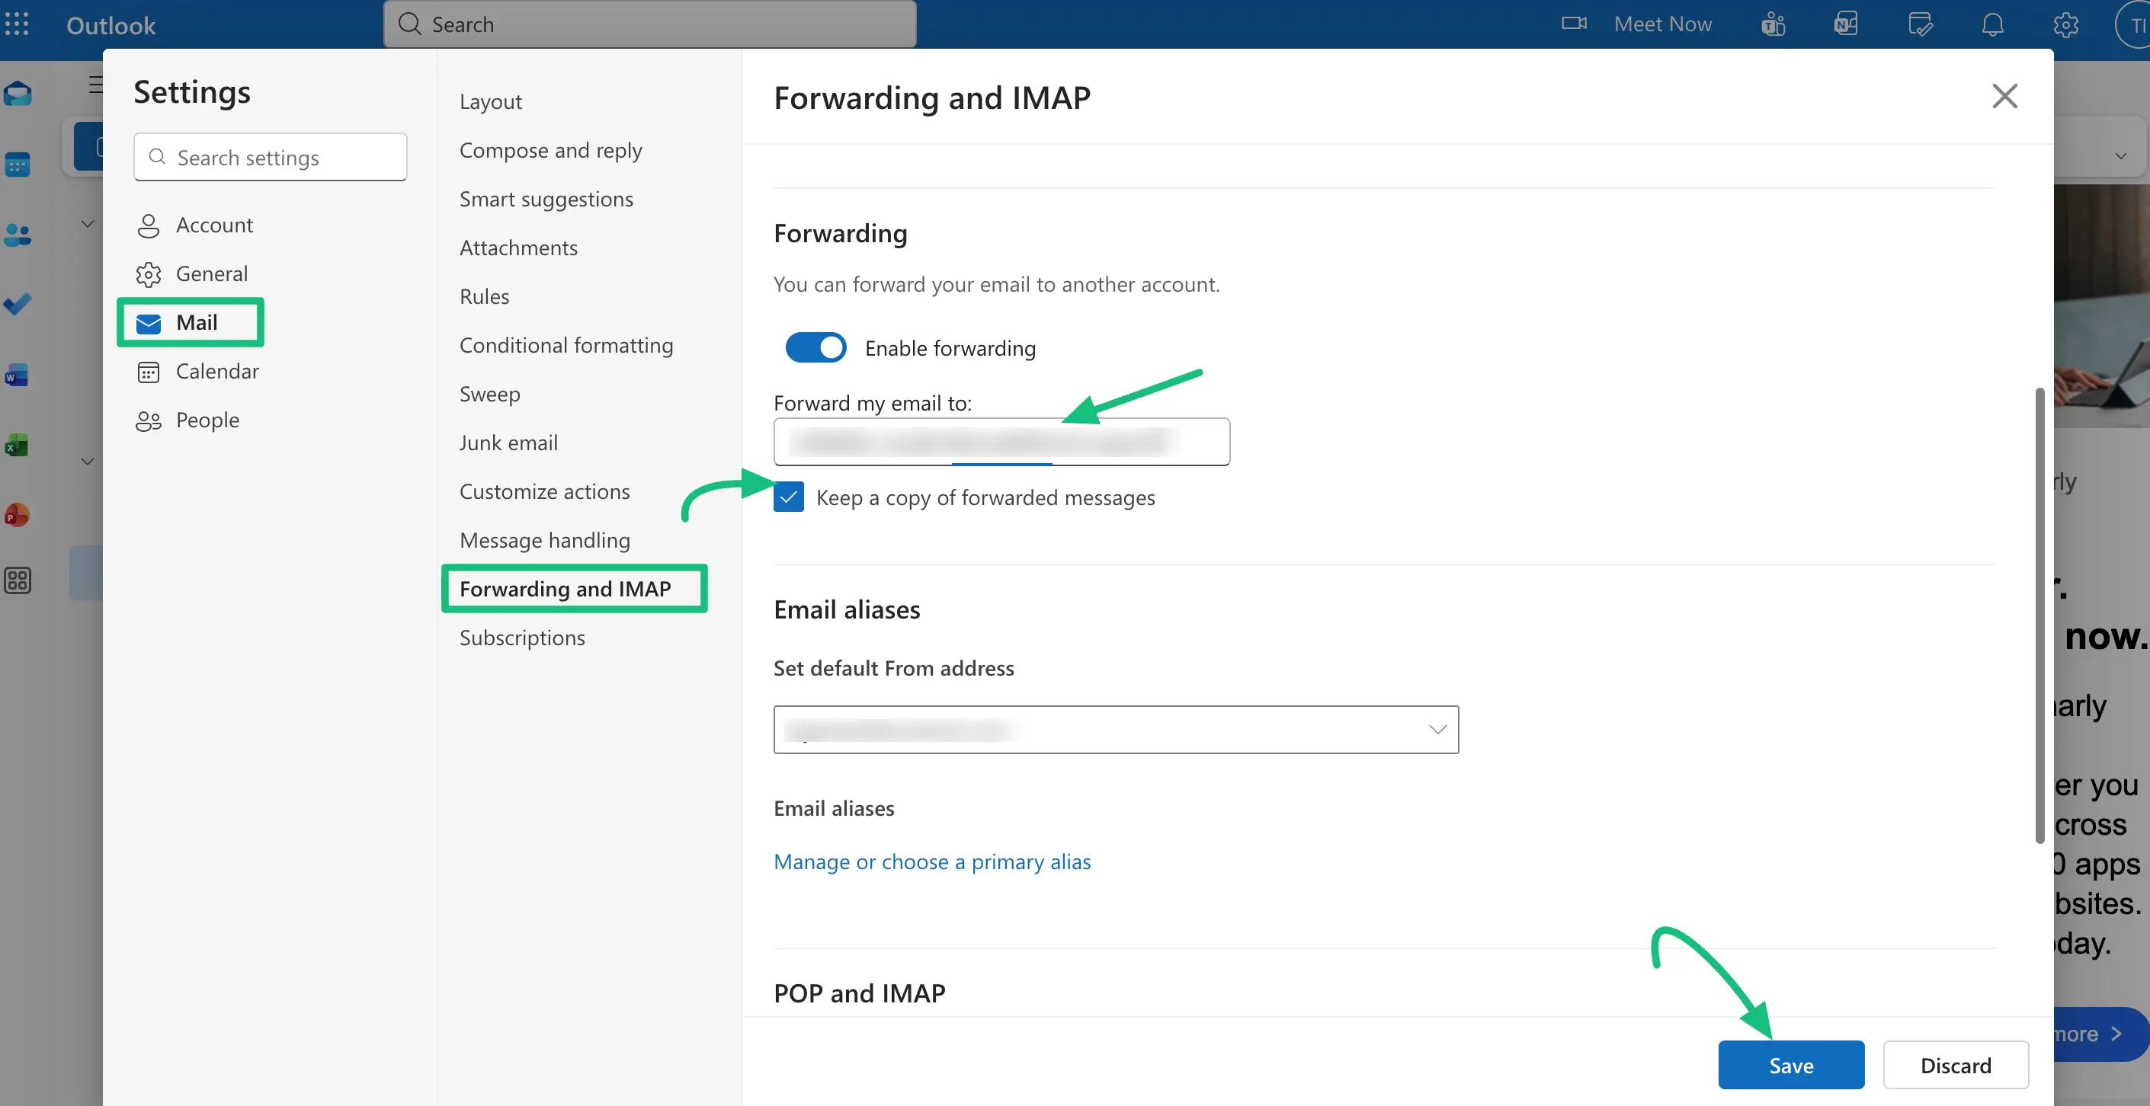Click inside the Search settings box
This screenshot has height=1106, width=2150.
click(270, 157)
